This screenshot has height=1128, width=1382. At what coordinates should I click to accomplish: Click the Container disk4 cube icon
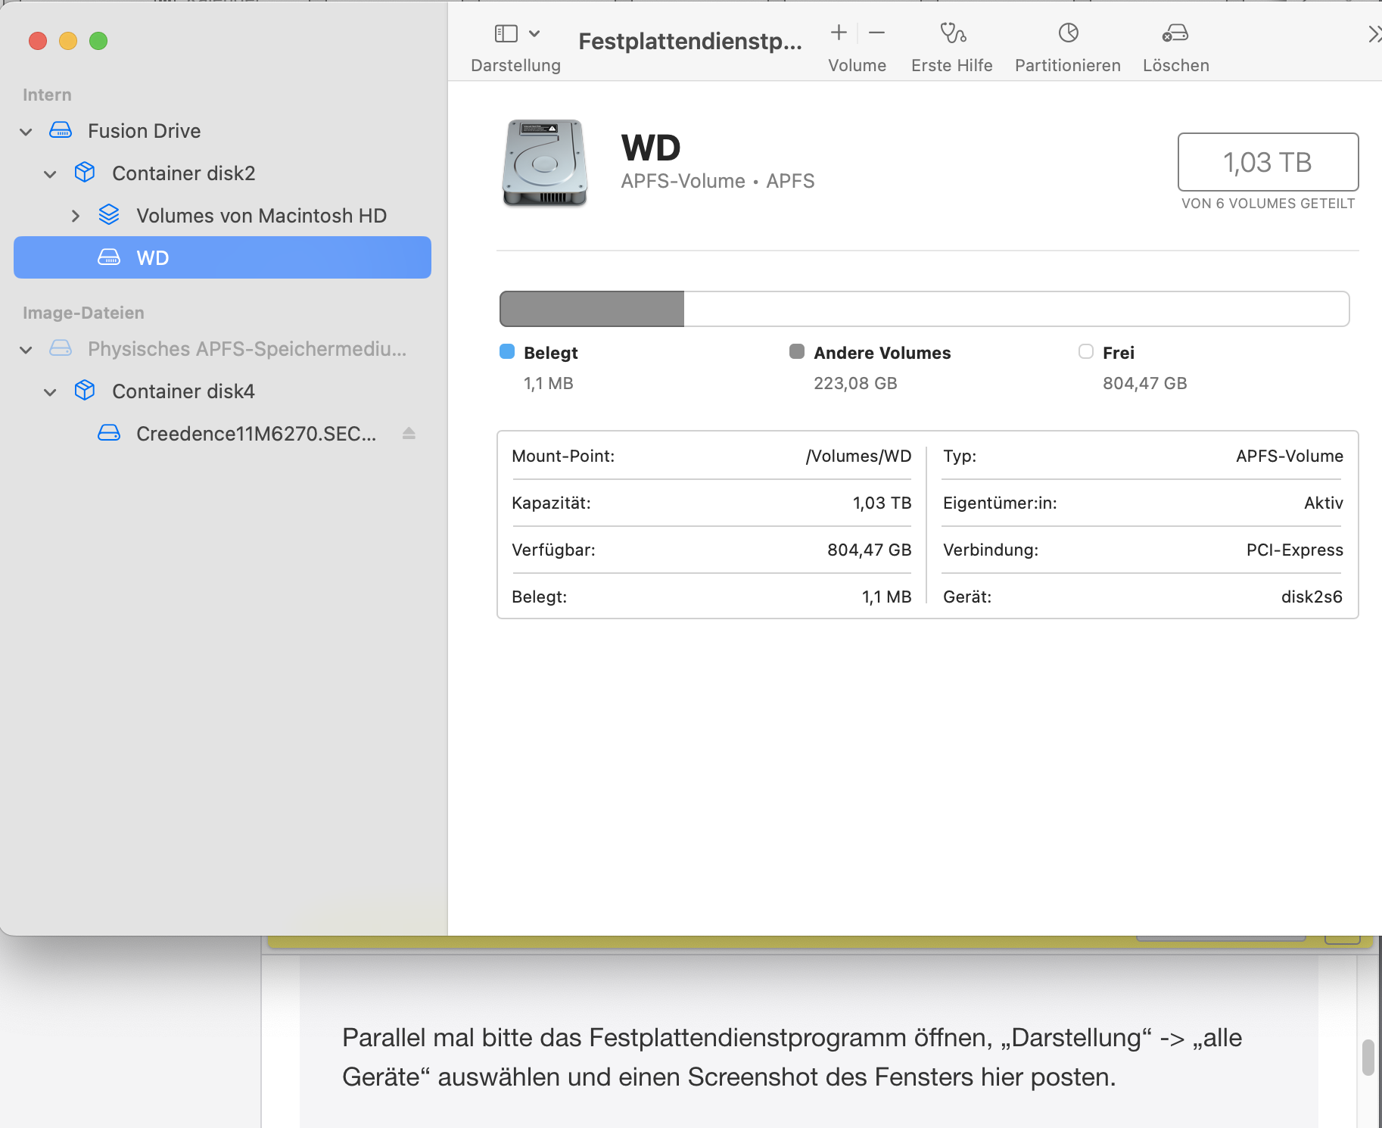click(85, 391)
